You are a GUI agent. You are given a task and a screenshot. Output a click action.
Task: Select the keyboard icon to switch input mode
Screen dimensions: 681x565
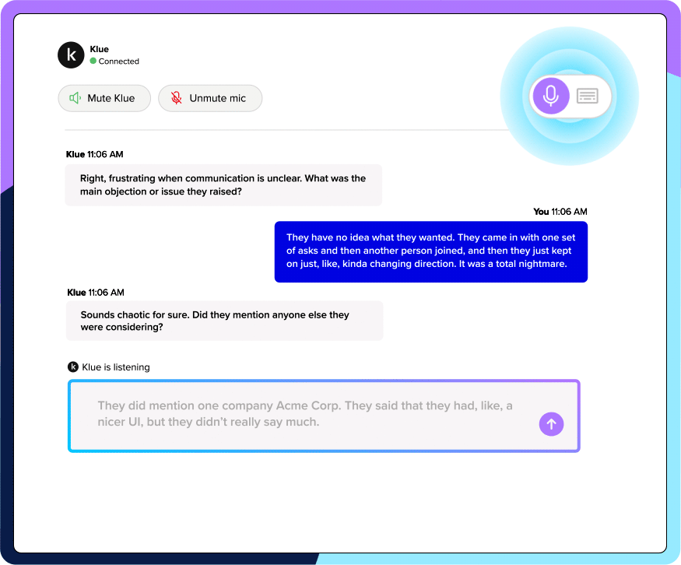point(588,95)
